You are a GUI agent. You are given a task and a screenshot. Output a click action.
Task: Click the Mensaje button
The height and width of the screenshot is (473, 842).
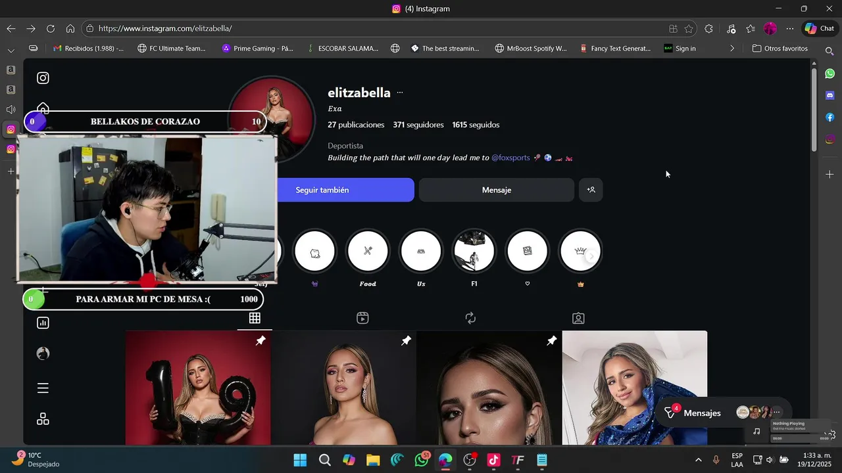point(497,190)
